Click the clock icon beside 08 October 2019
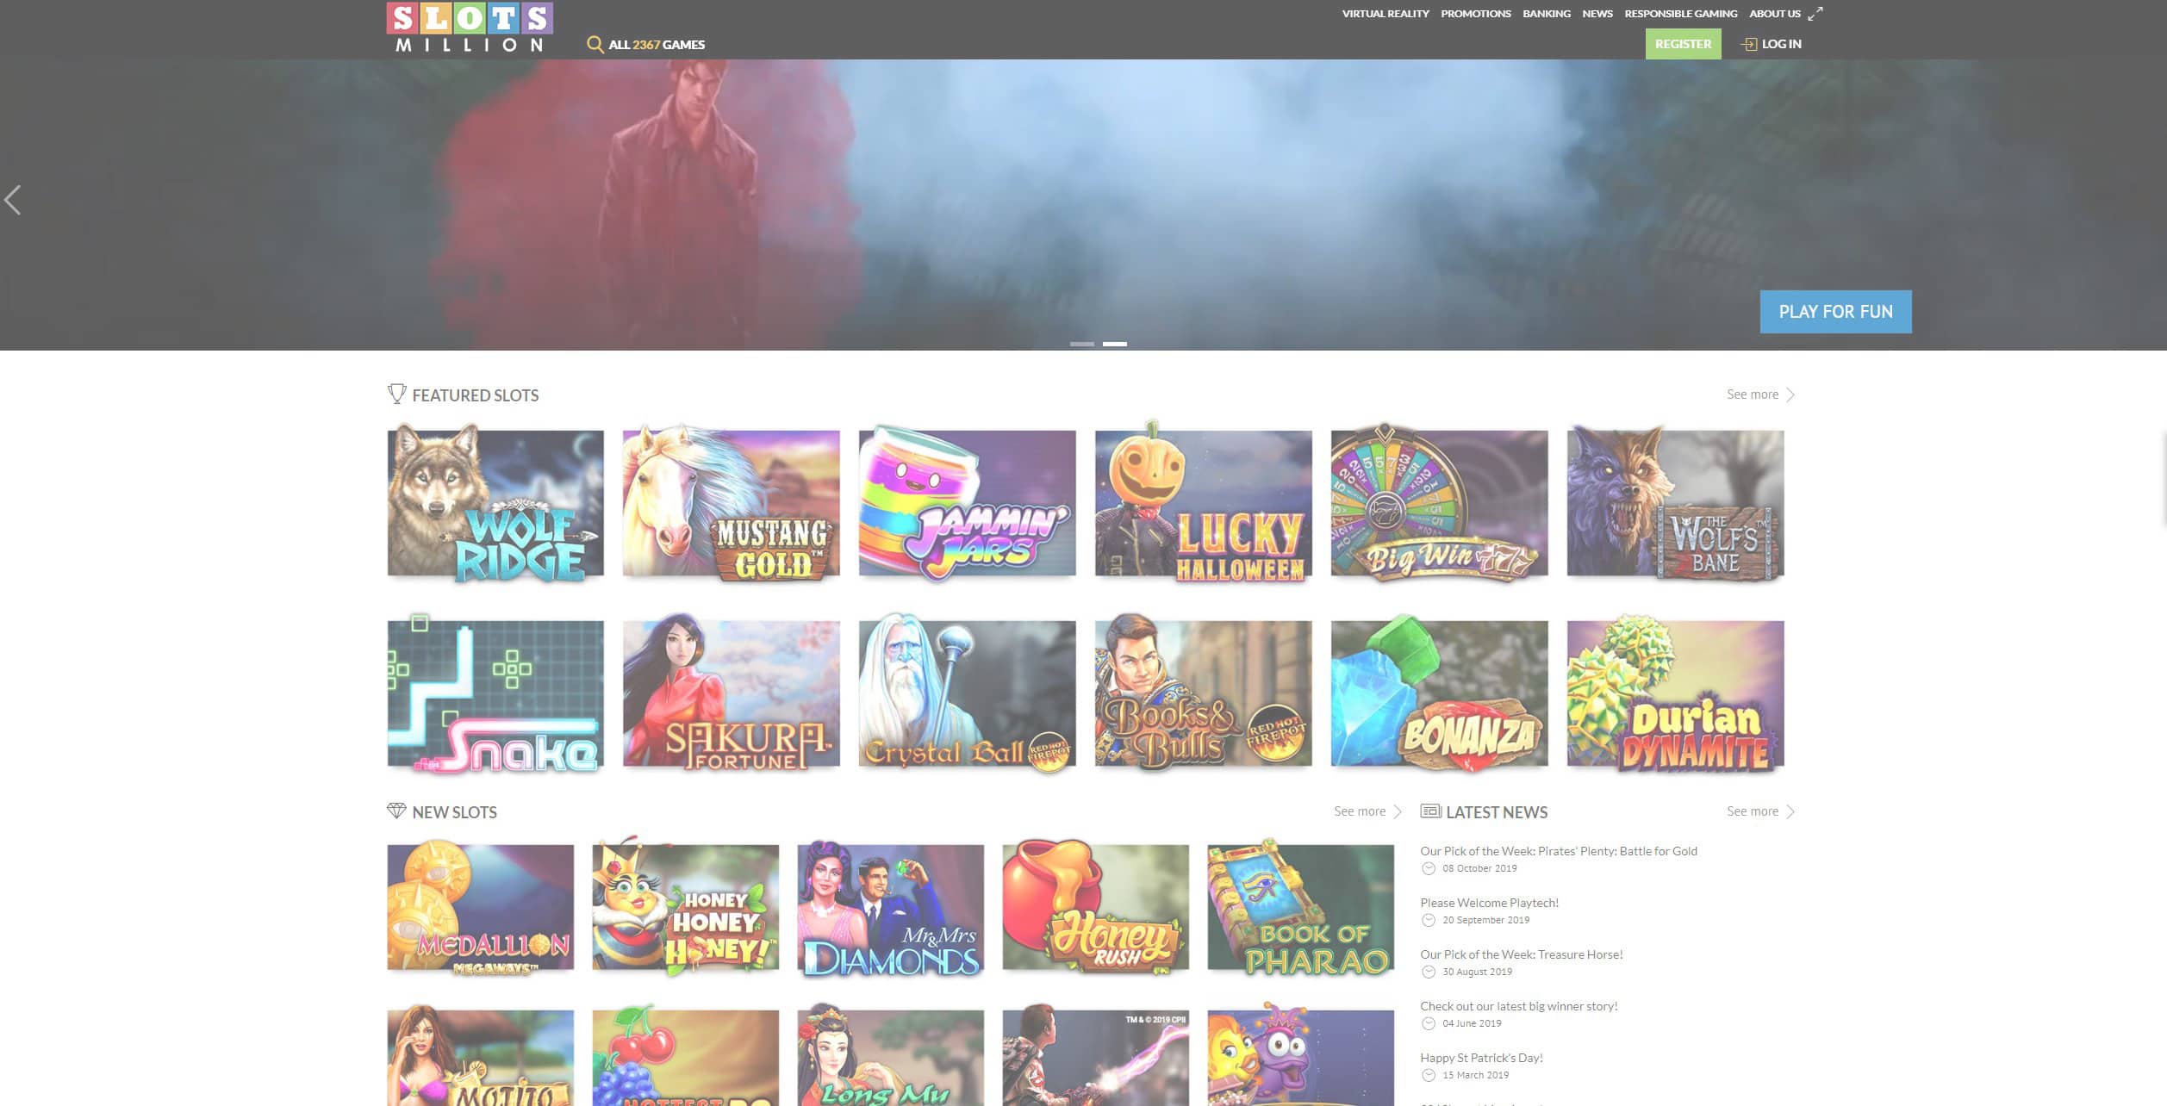 pos(1428,868)
